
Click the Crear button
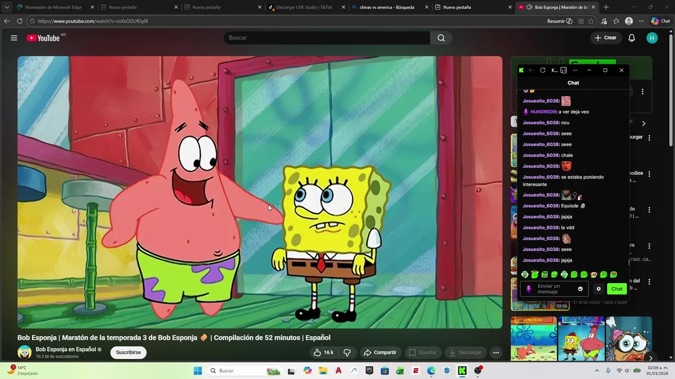[605, 38]
